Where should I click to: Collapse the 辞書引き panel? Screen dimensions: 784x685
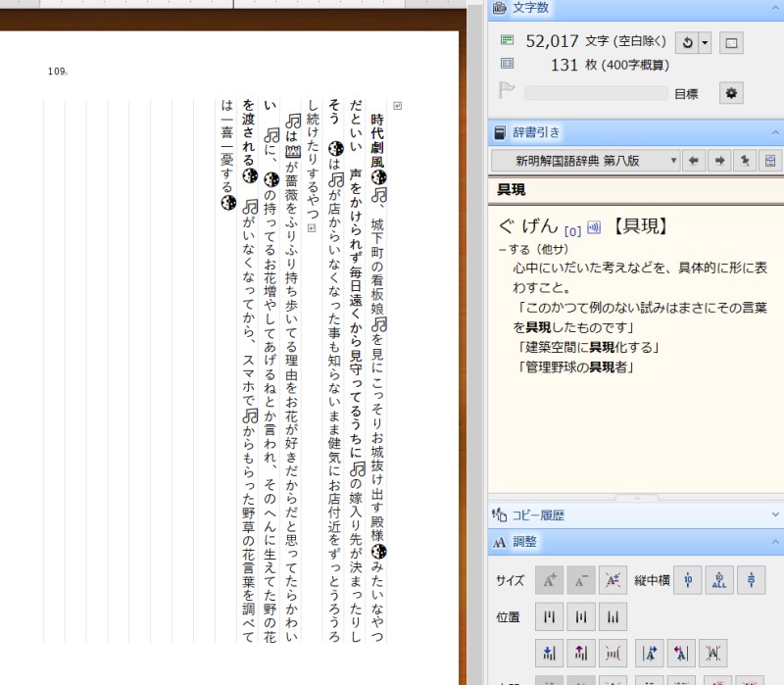775,132
